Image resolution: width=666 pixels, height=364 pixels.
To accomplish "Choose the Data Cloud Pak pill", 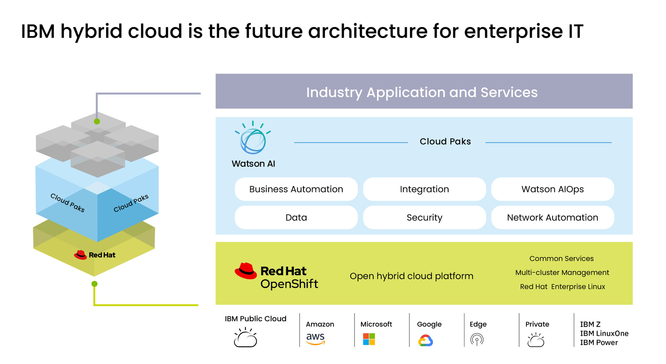I will click(x=296, y=217).
